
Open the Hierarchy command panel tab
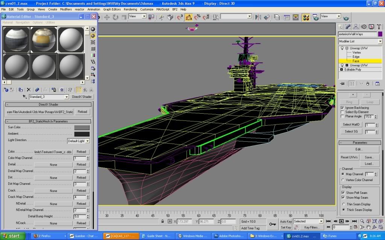click(356, 27)
